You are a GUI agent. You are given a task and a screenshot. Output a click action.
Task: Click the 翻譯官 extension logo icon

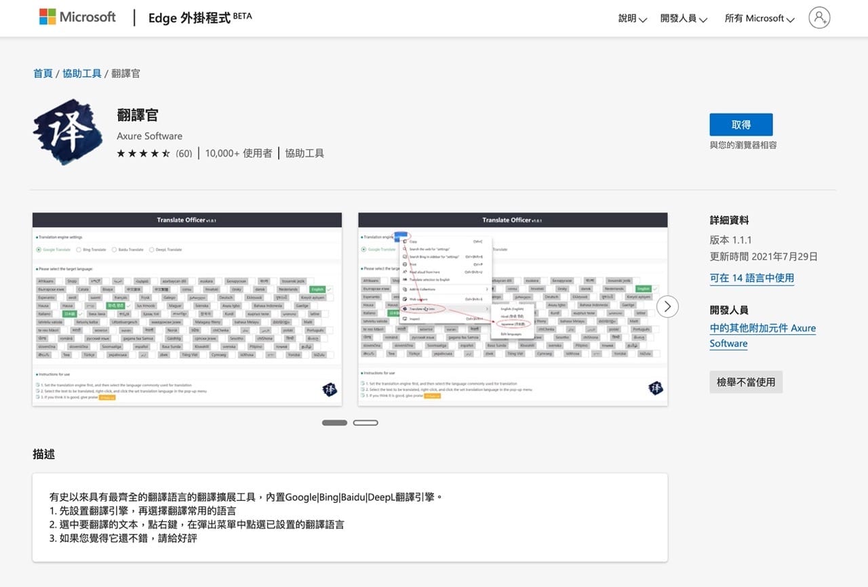tap(68, 132)
